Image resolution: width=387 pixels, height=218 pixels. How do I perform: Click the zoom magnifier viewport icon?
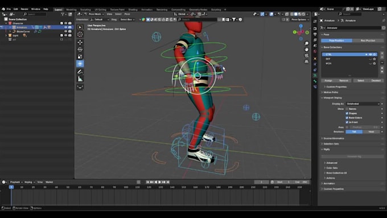[307, 43]
